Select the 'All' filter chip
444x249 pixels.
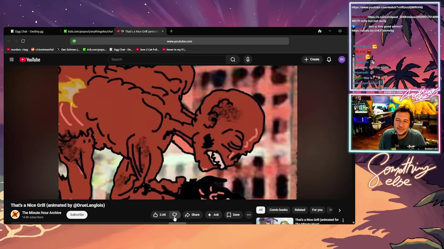click(x=261, y=210)
